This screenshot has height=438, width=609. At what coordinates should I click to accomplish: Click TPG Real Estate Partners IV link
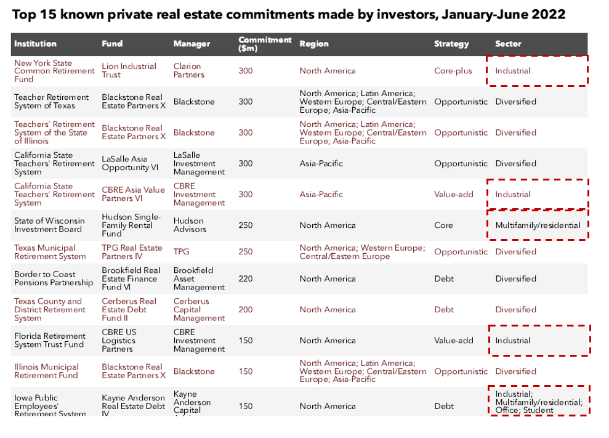(132, 252)
